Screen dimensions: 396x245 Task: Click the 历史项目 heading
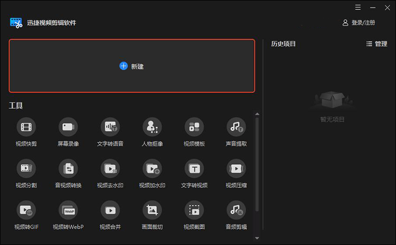284,44
